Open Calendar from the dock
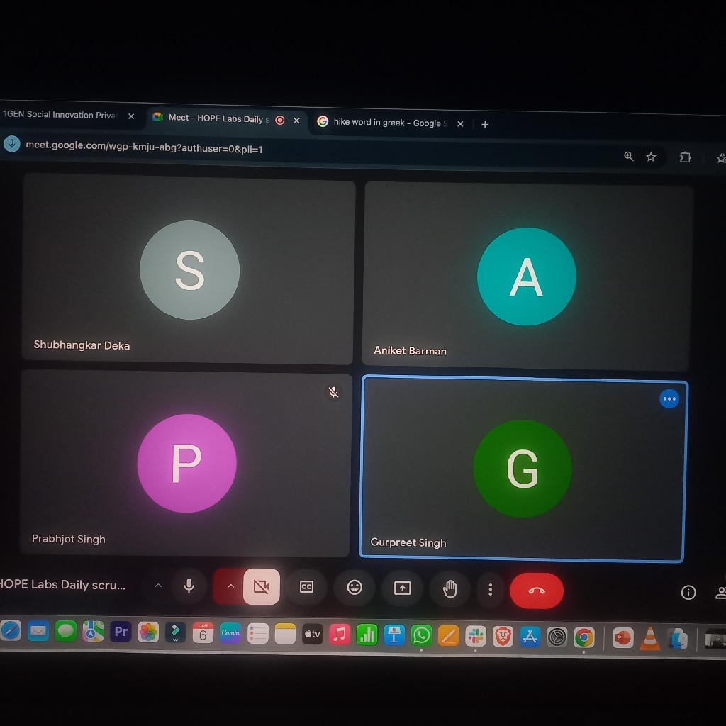Viewport: 726px width, 726px height. tap(203, 632)
